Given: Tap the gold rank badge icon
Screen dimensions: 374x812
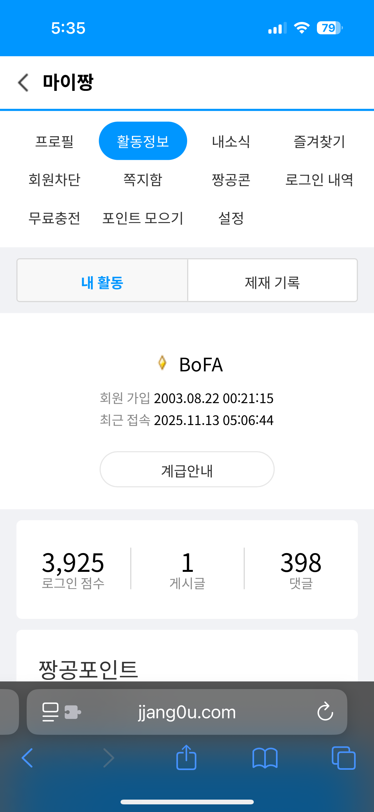Looking at the screenshot, I should coord(162,363).
